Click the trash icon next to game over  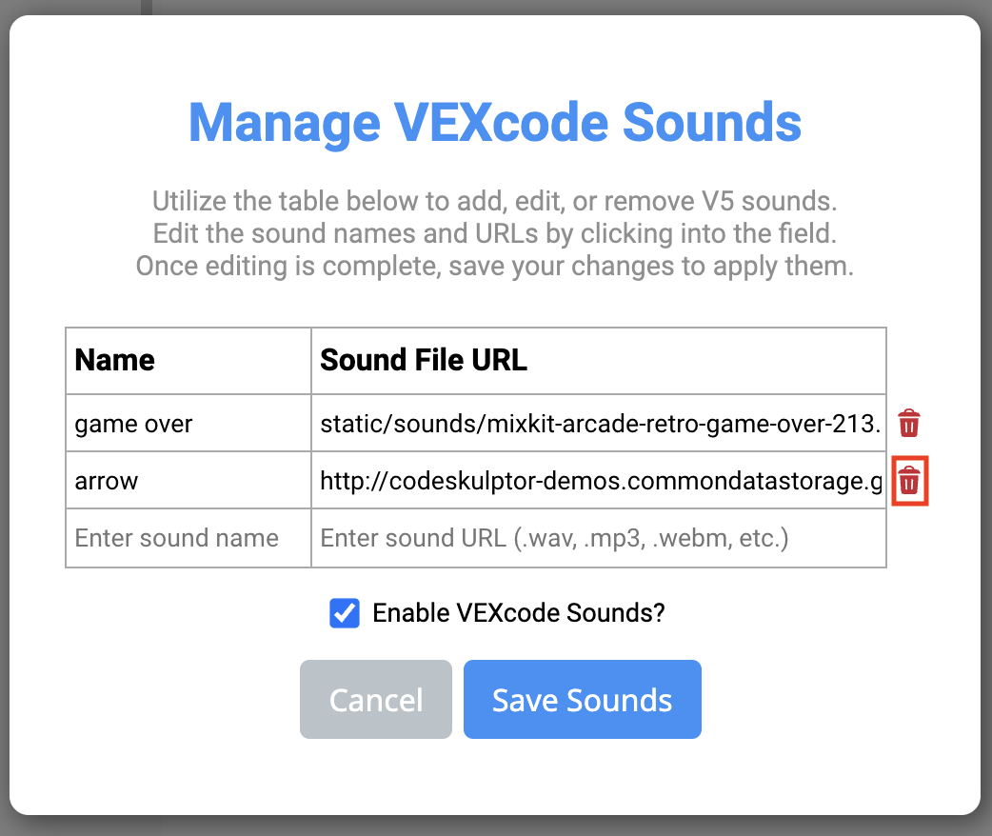(909, 423)
